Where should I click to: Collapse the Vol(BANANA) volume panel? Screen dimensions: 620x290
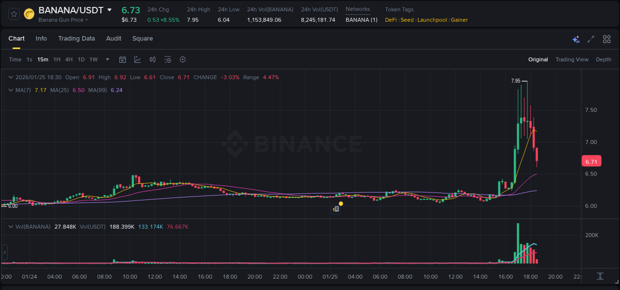coord(11,226)
